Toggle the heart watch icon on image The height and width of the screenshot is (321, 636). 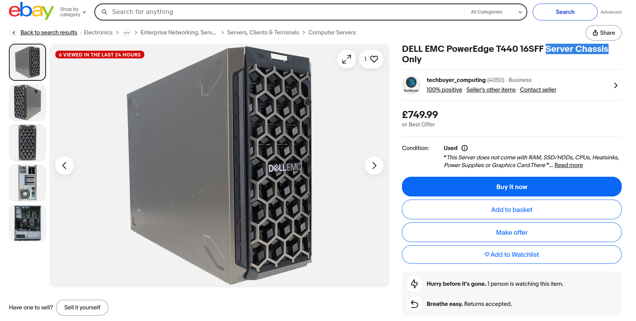[x=371, y=59]
